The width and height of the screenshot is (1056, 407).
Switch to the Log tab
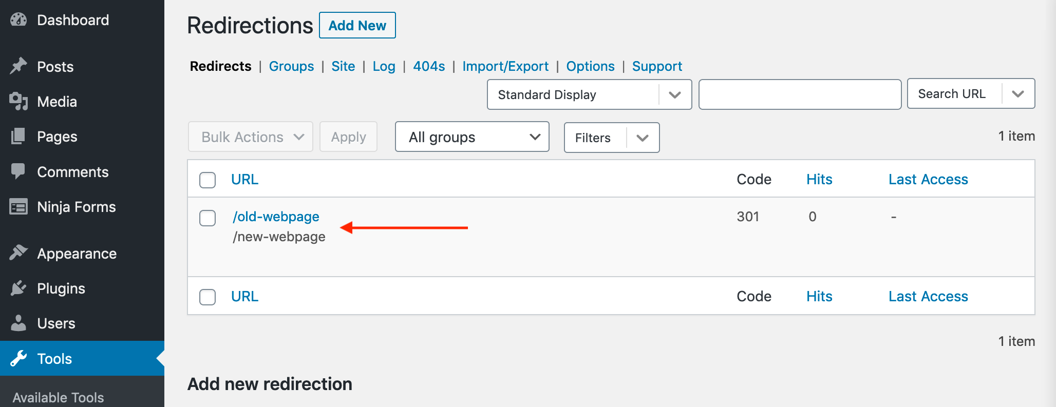(x=384, y=66)
